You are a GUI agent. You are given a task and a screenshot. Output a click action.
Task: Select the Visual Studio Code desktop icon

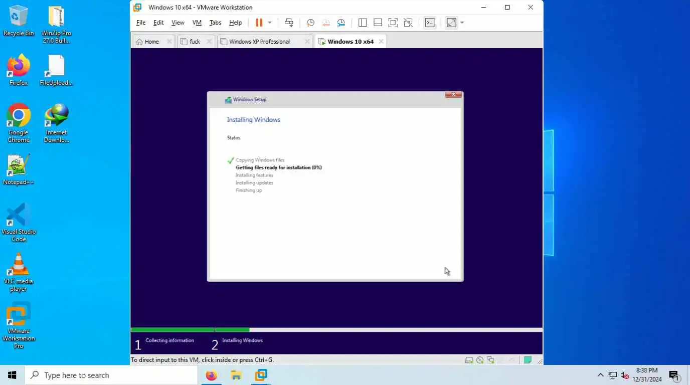coord(19,223)
